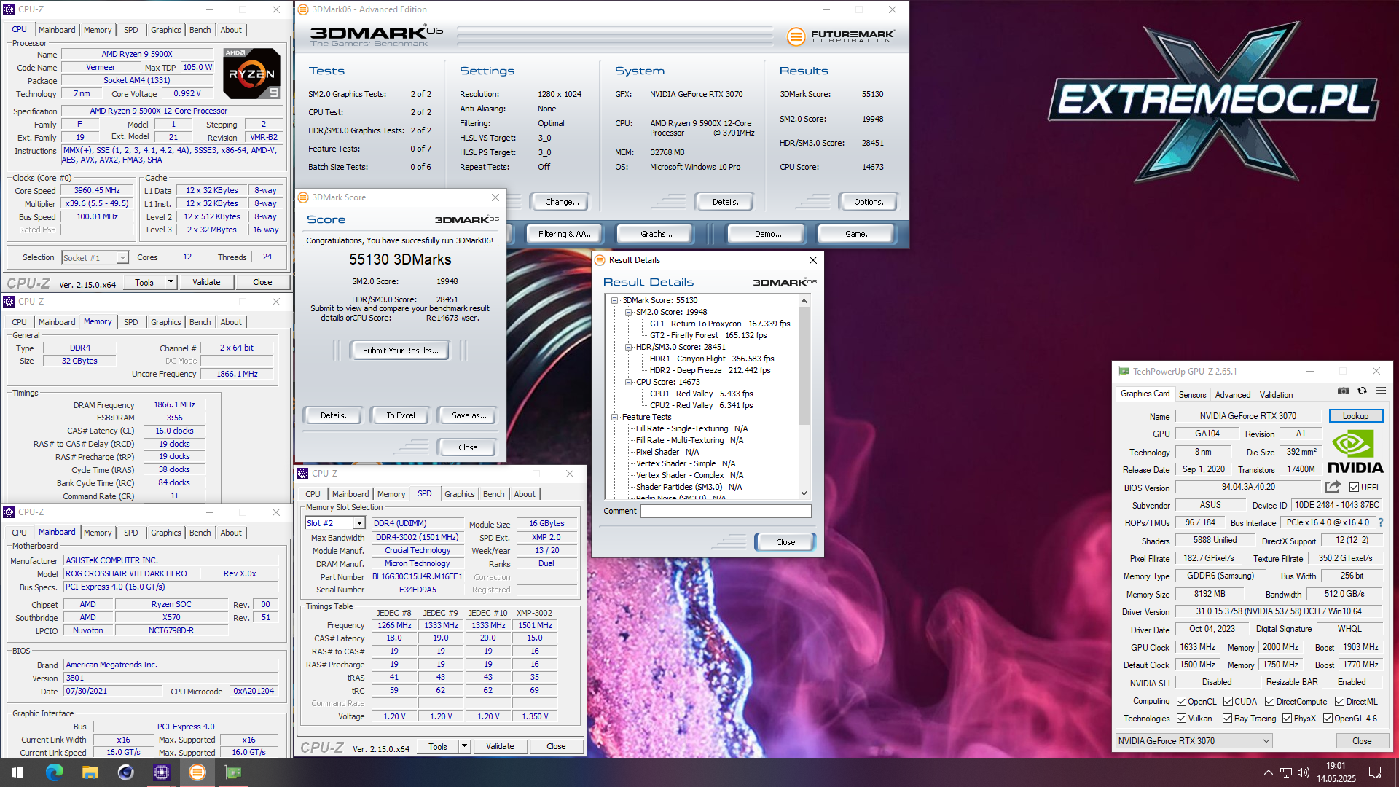Select HDR2 - Deep Freeze result row
1399x787 pixels.
[710, 370]
